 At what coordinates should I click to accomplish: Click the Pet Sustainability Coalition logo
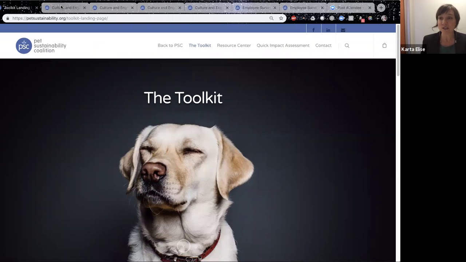tap(41, 46)
